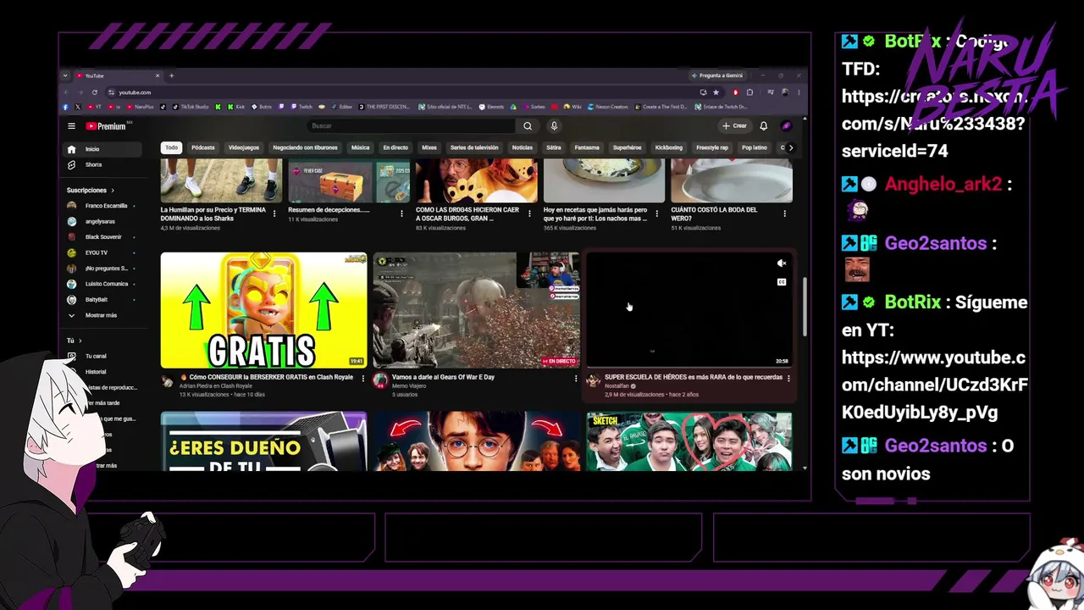The height and width of the screenshot is (610, 1084).
Task: Open the Editor bookmark
Action: 340,107
